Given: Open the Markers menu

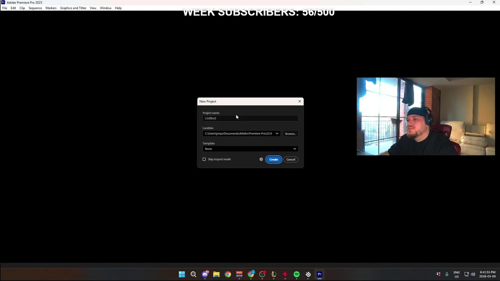Looking at the screenshot, I should [51, 8].
